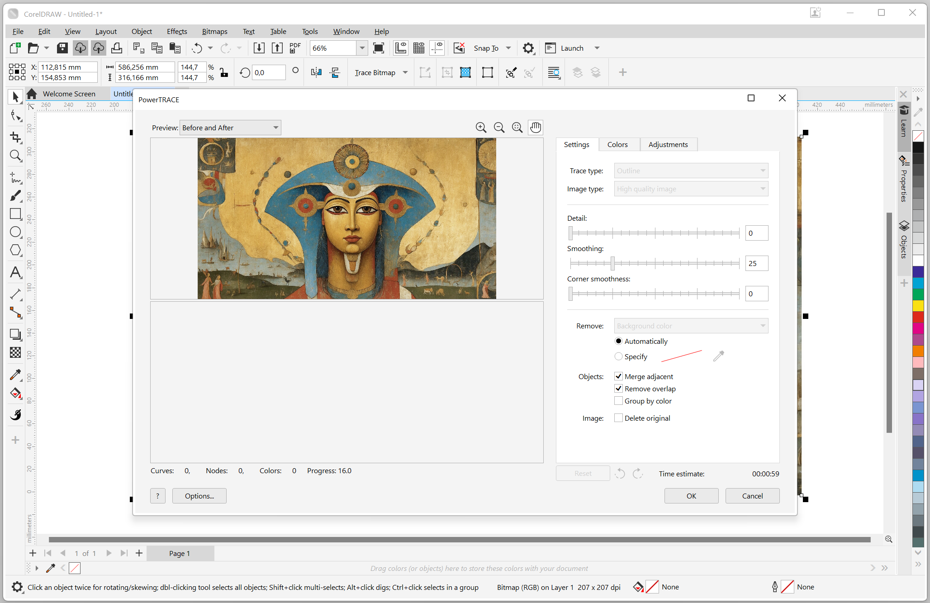The width and height of the screenshot is (930, 603).
Task: Expand the Trace Bitmap dropdown arrow
Action: coord(405,72)
